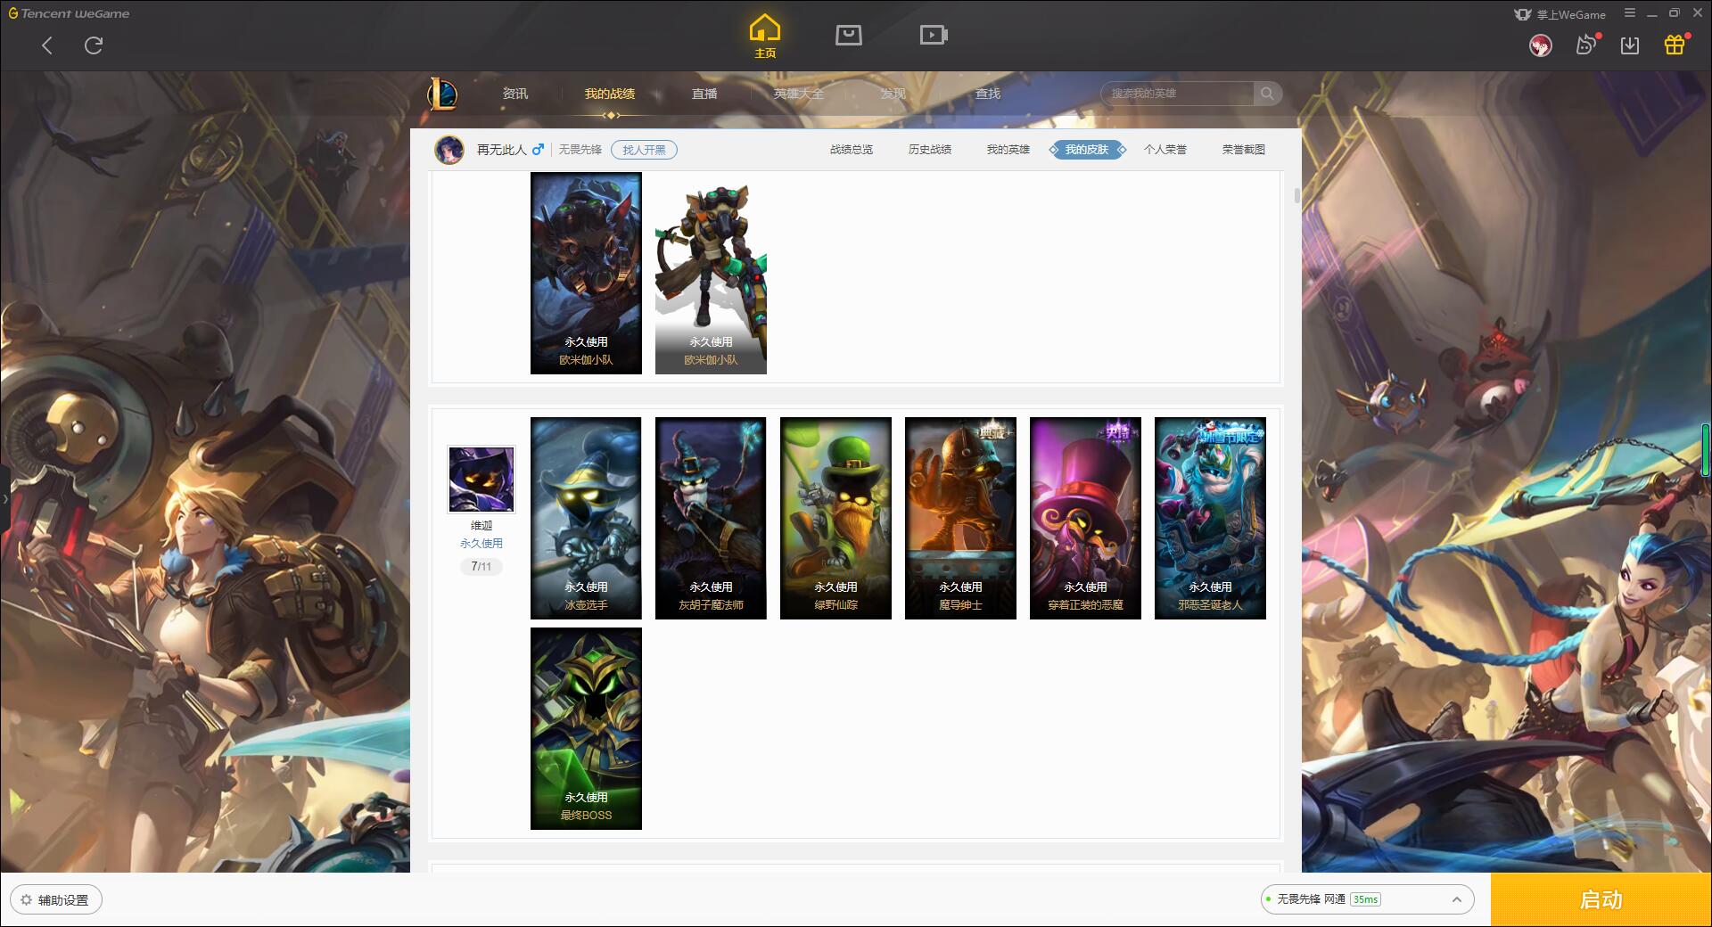Open the 冰壶选手 skin card
Screen dimensions: 1712x927
[586, 518]
